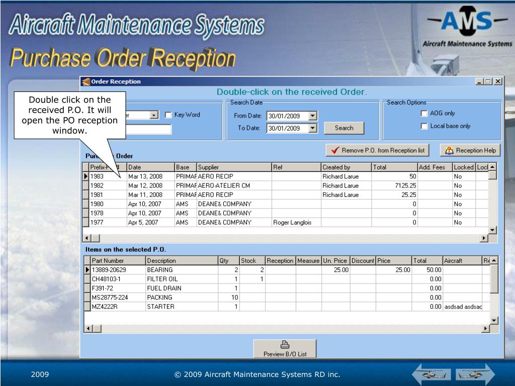
Task: Click the BEARING description cell
Action: 182,270
